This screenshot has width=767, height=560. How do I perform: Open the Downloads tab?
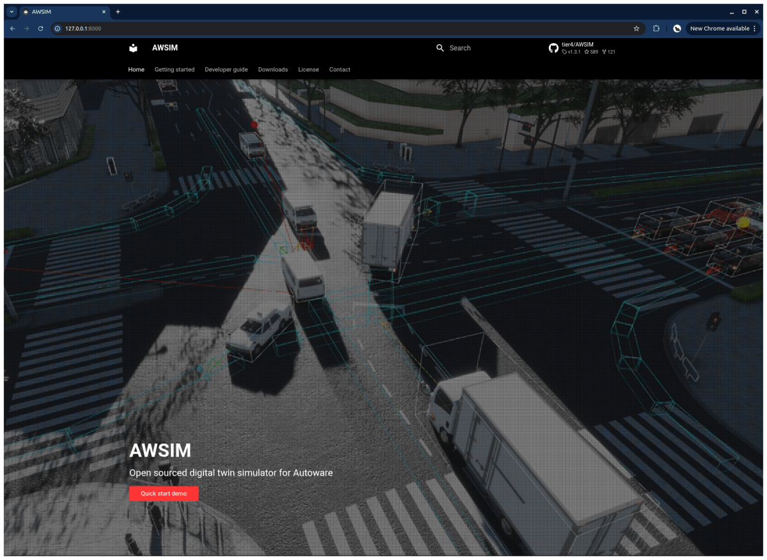coord(273,70)
